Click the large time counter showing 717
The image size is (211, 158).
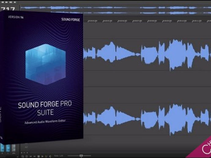tap(8, 9)
